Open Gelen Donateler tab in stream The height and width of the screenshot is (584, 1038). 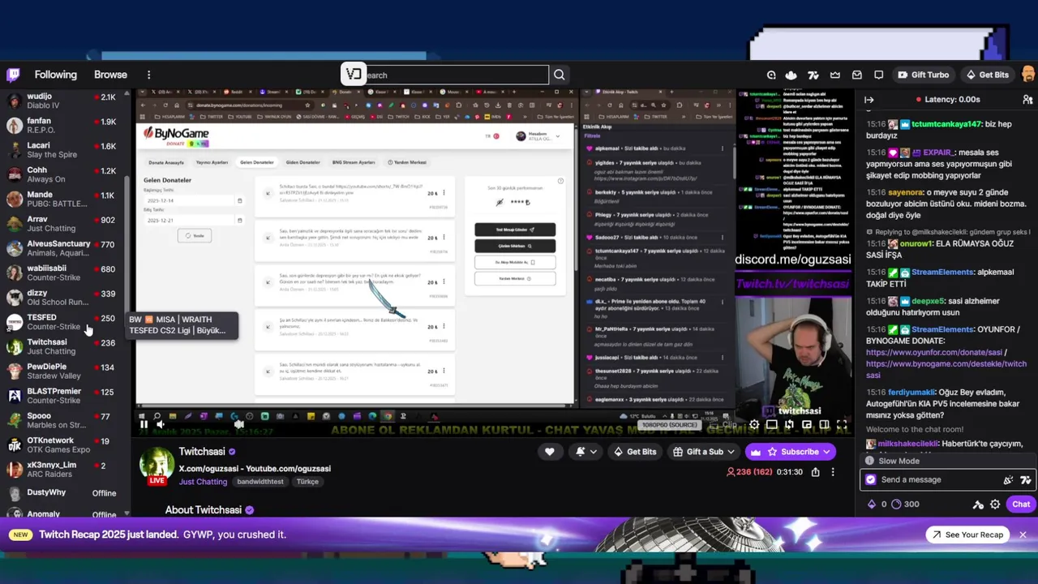click(x=257, y=162)
